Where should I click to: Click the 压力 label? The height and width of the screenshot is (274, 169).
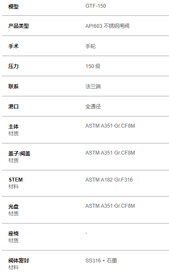tap(13, 66)
